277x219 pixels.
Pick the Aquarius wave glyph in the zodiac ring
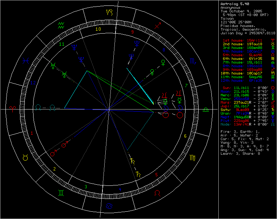click(x=61, y=26)
